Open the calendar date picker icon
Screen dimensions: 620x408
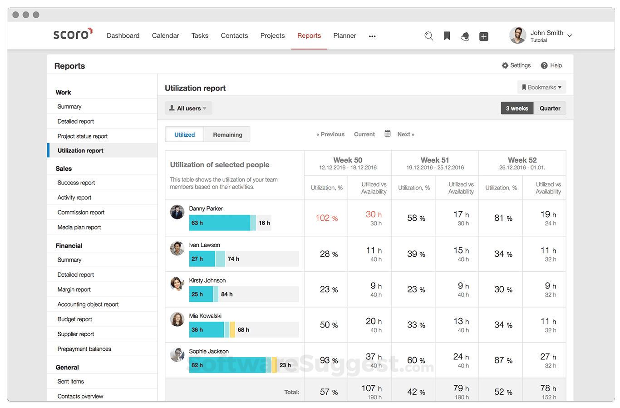[387, 133]
